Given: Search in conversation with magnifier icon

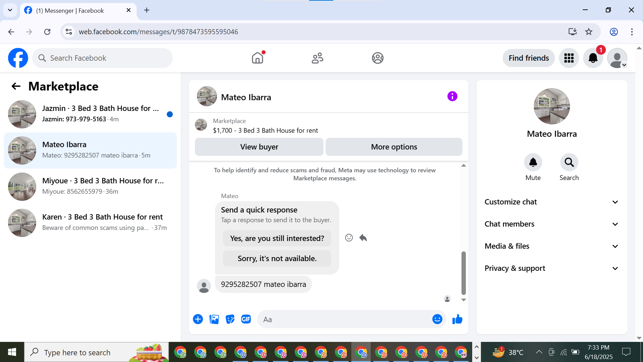Looking at the screenshot, I should [x=569, y=162].
